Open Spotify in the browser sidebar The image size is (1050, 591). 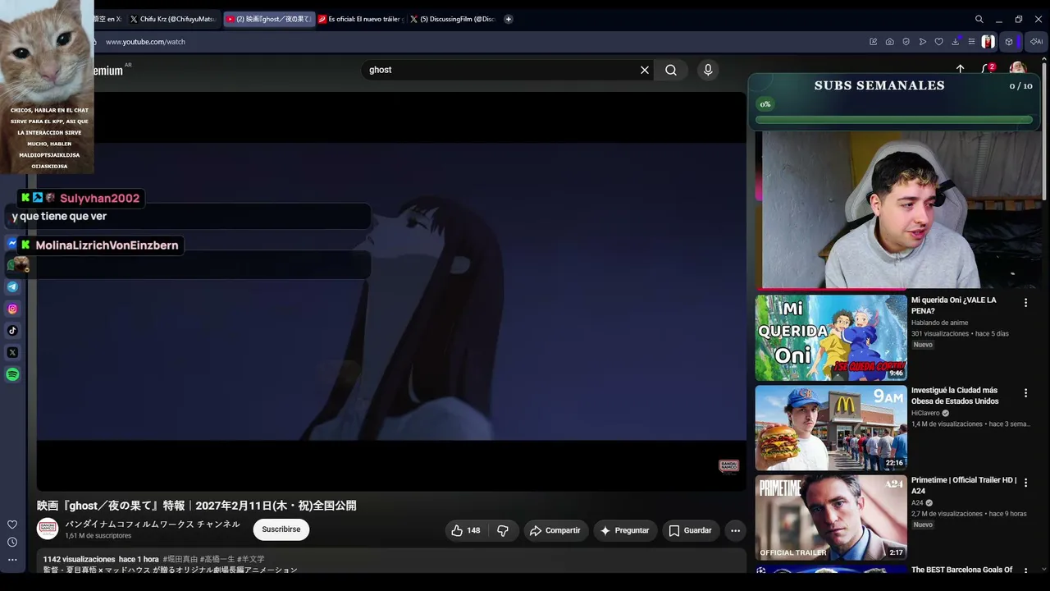click(12, 374)
